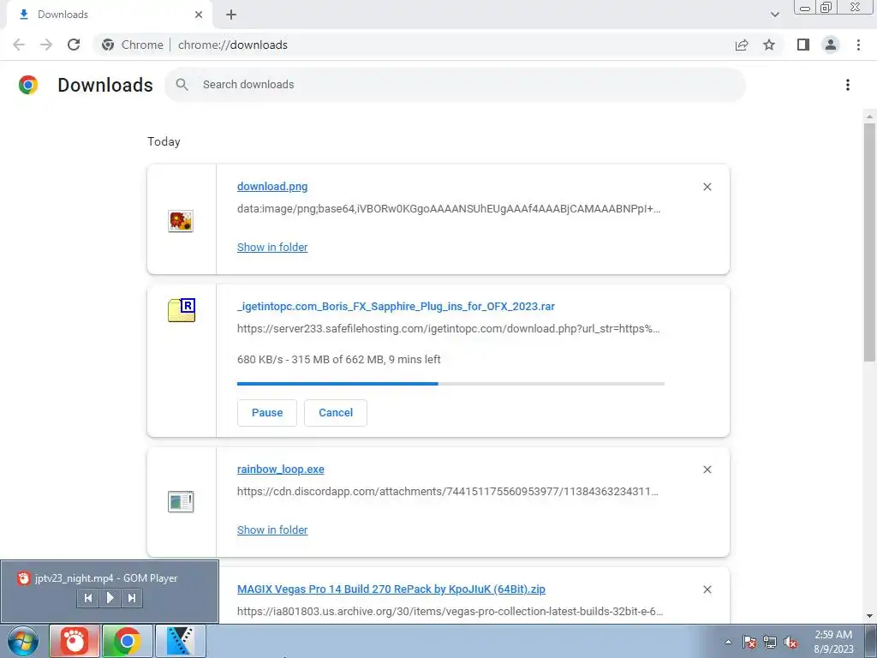Click the jptv23_night.mp4 GOM Player preview title
Image resolution: width=877 pixels, height=658 pixels.
point(106,578)
